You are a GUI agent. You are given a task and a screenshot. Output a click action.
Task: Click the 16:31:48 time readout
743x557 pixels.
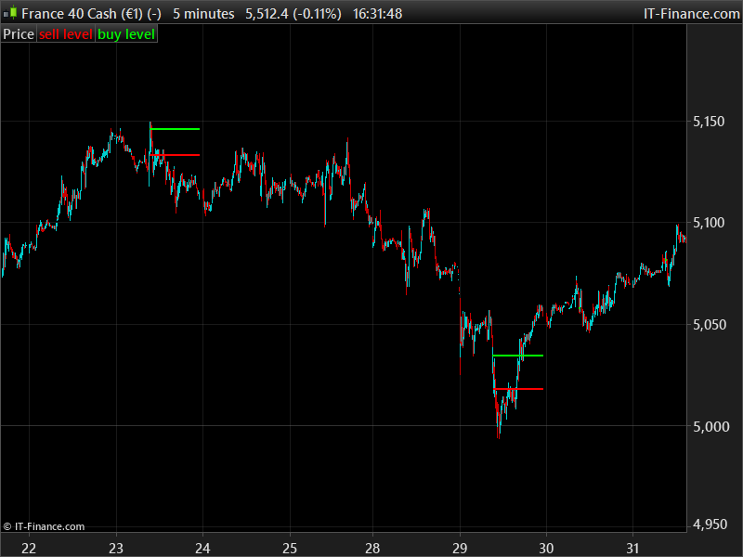point(377,14)
